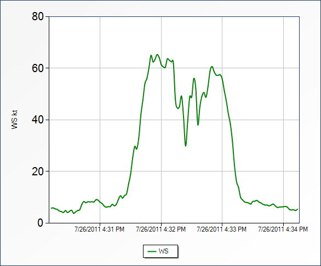Click the deepest mid-curve dip near 30
The width and height of the screenshot is (321, 266).
(186, 146)
